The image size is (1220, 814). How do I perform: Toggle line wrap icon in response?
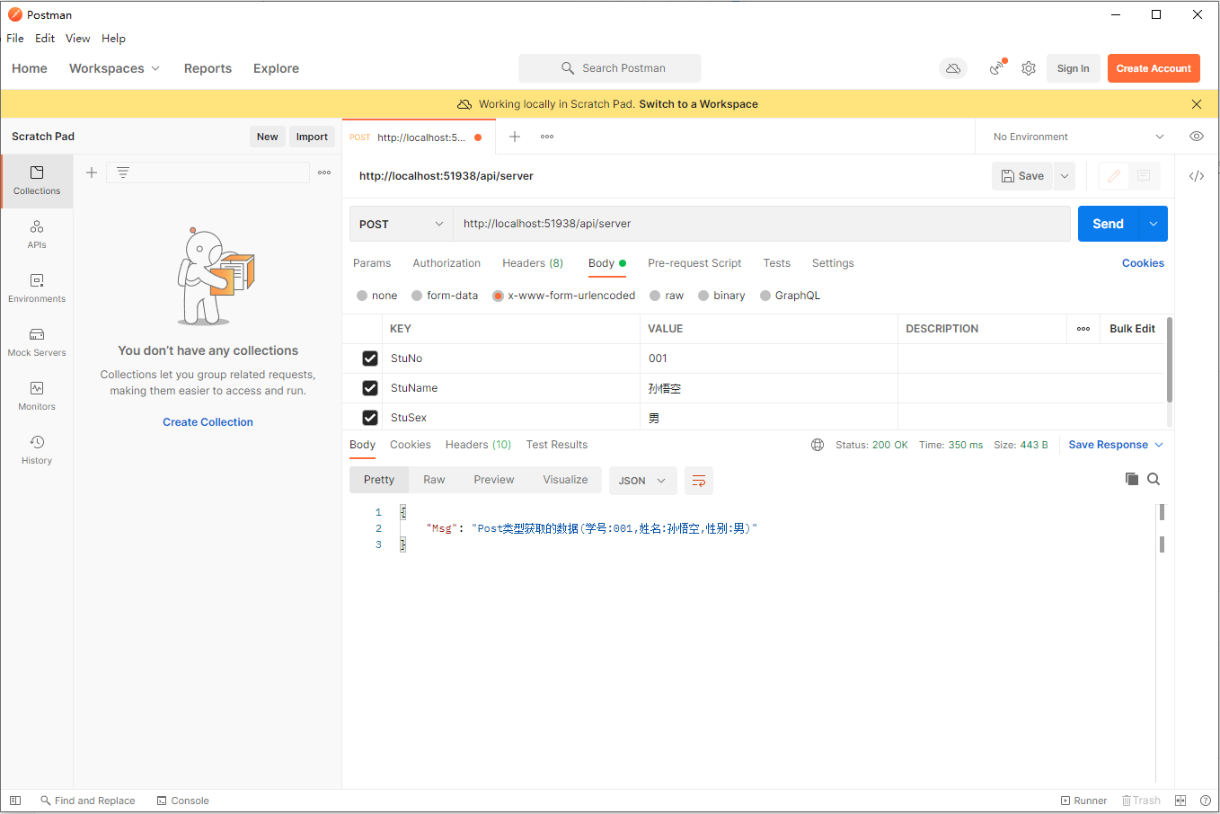699,481
